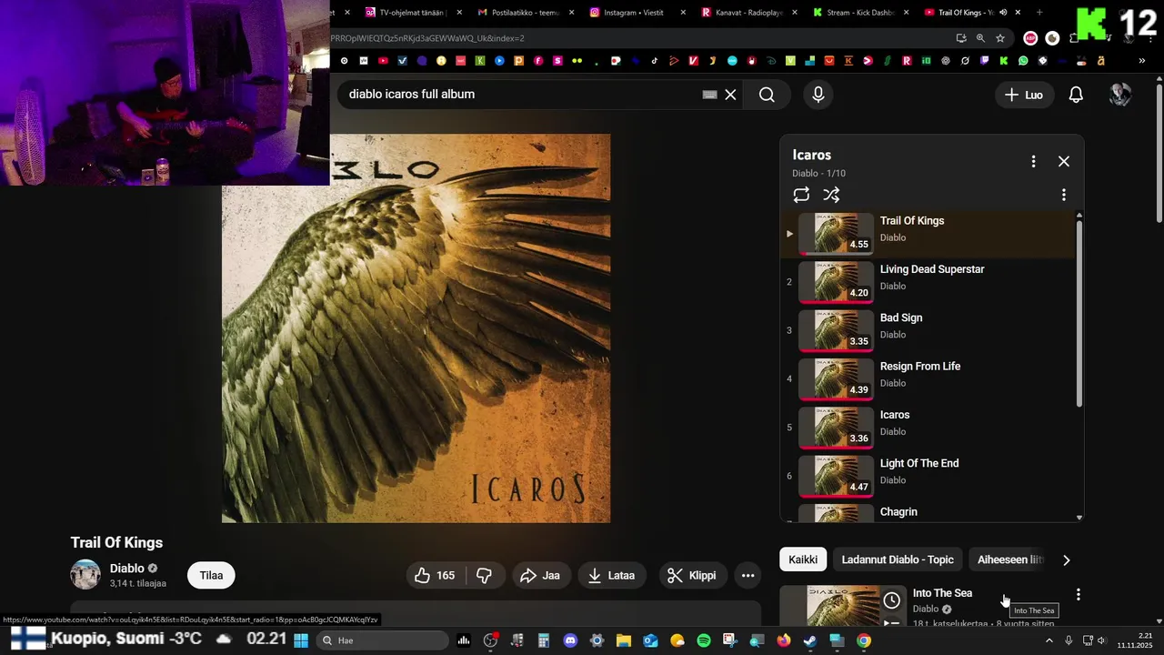1164x655 pixels.
Task: Select Bad Sign track in playlist
Action: (x=928, y=330)
